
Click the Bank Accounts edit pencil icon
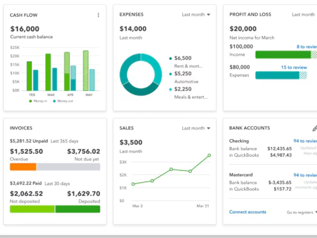tap(314, 128)
